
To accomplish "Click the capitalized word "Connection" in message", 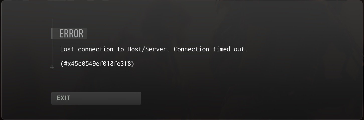I will (191, 49).
